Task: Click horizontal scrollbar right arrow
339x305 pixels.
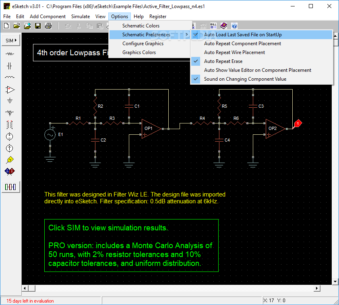Action: tap(317, 288)
